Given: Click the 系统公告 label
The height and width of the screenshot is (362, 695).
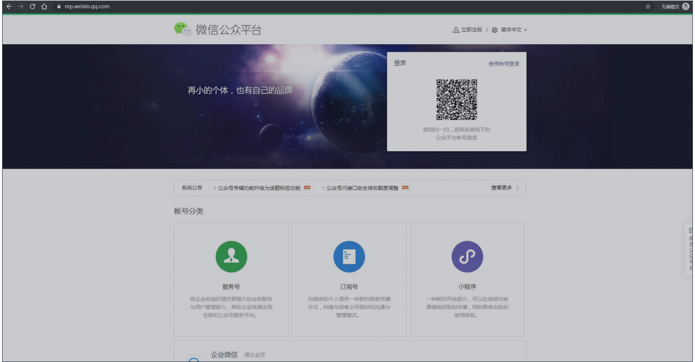Looking at the screenshot, I should click(x=192, y=188).
